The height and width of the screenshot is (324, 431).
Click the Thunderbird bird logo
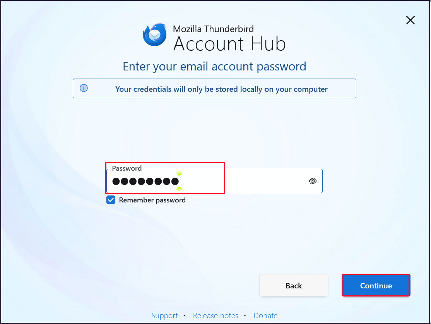[155, 35]
